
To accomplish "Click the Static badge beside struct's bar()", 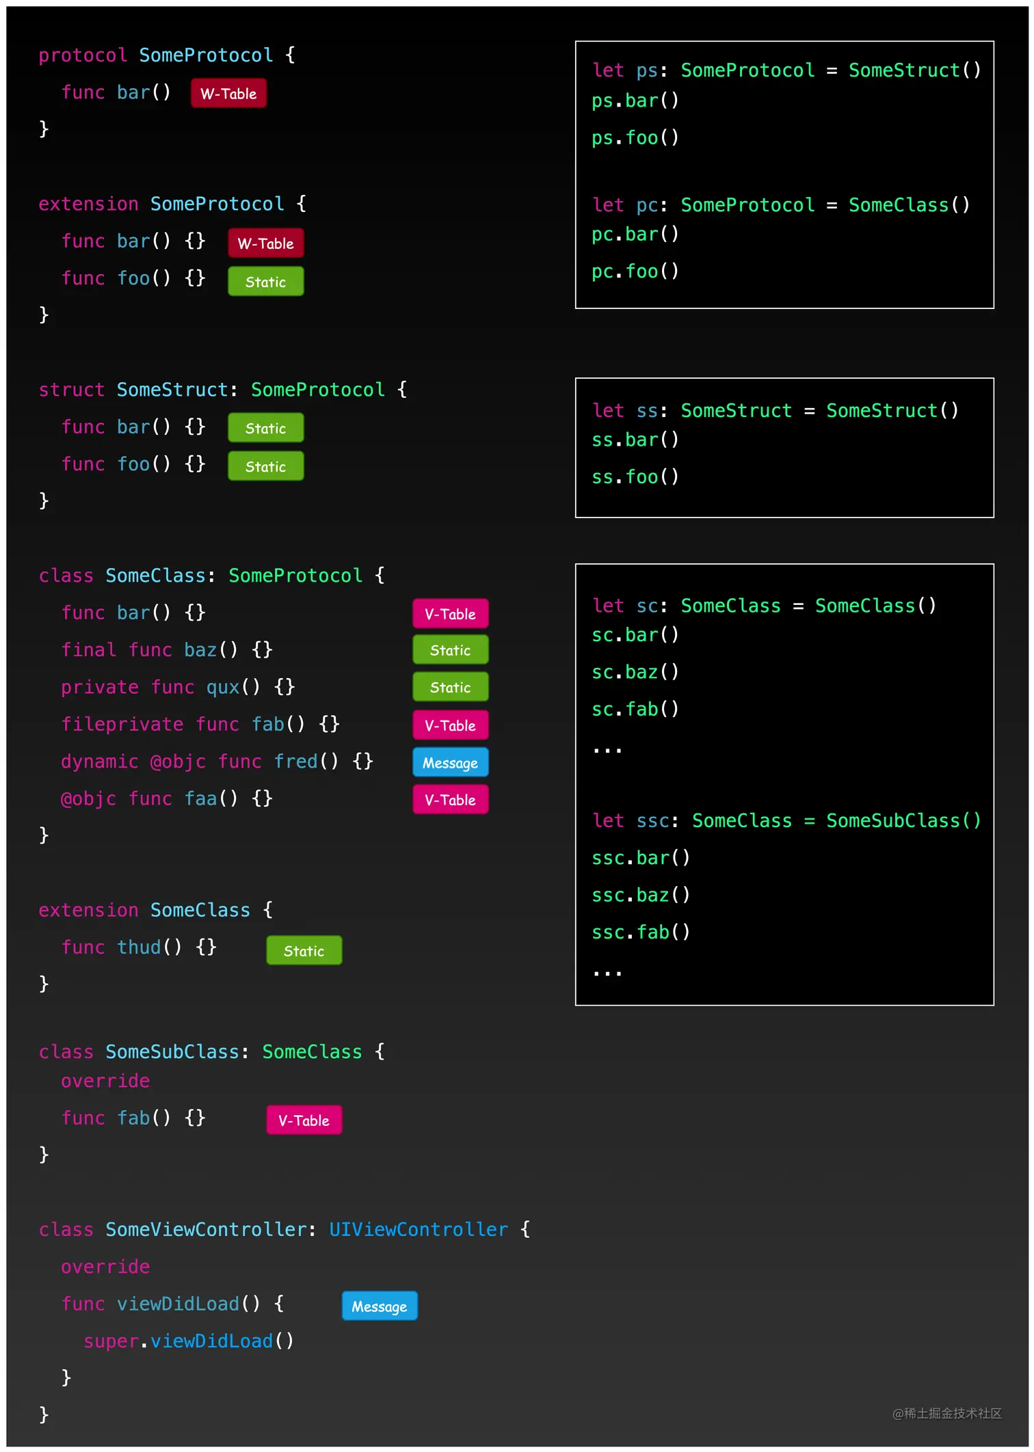I will click(x=265, y=428).
